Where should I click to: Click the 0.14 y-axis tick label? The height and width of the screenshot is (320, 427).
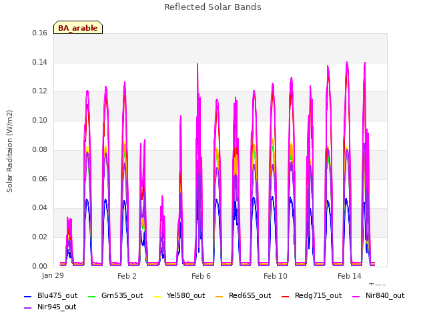[x=39, y=62]
